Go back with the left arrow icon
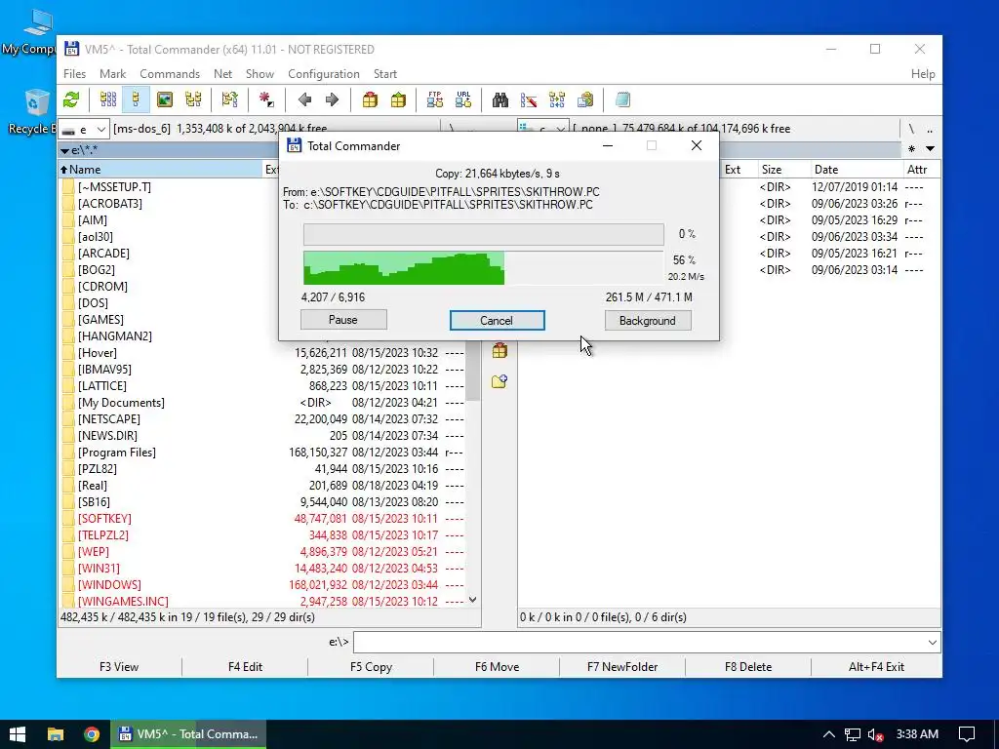 point(304,100)
